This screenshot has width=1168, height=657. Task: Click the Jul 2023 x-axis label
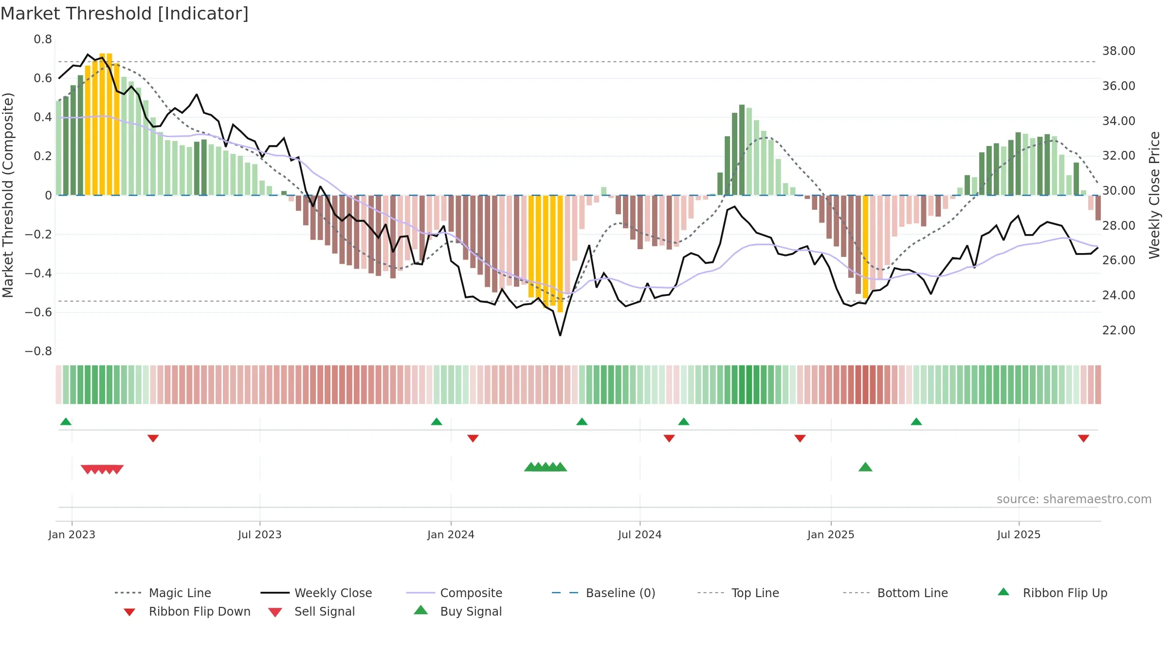[x=260, y=534]
